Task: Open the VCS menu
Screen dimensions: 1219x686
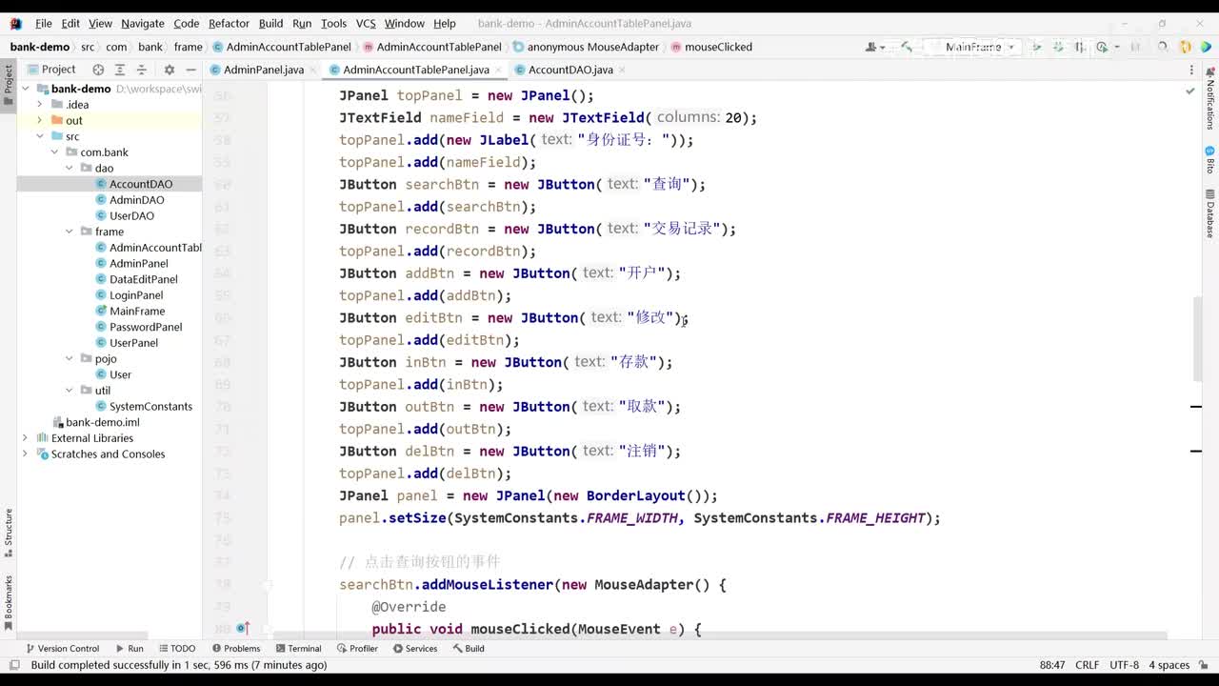Action: [x=366, y=23]
